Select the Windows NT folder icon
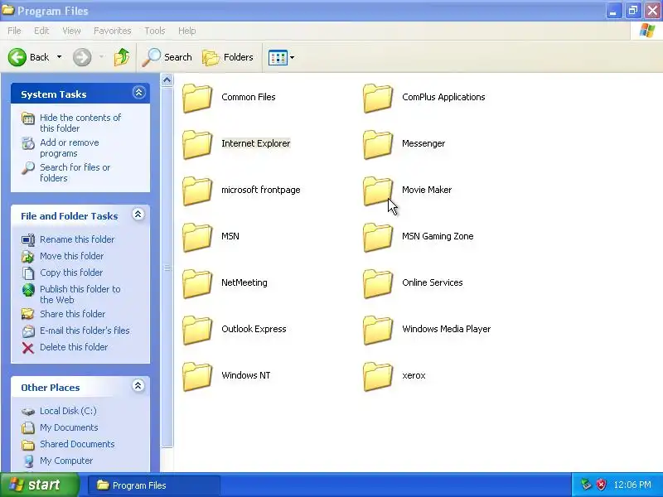663x497 pixels. coord(197,377)
